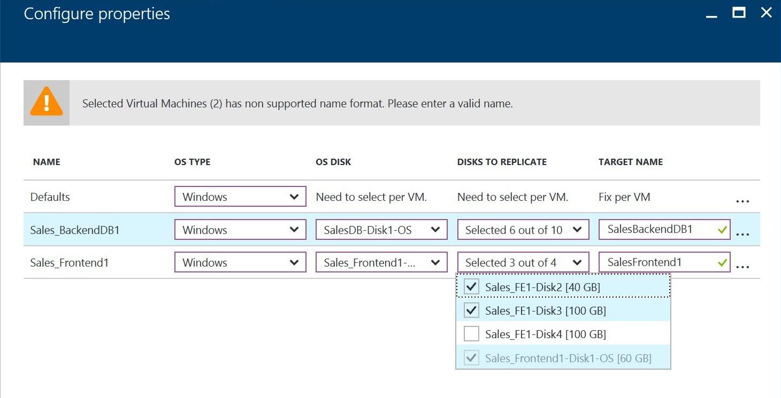This screenshot has height=398, width=781.
Task: Maximize the Configure properties window
Action: click(739, 13)
